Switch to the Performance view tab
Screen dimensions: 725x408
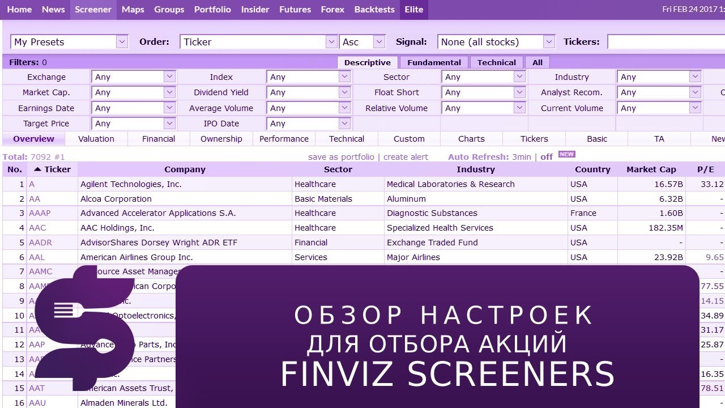pyautogui.click(x=284, y=139)
